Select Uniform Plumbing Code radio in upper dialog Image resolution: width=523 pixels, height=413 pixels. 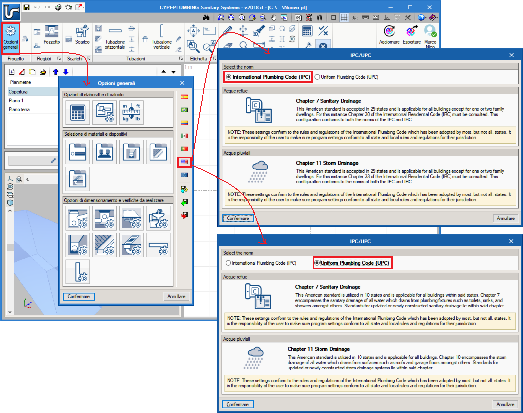coord(317,77)
